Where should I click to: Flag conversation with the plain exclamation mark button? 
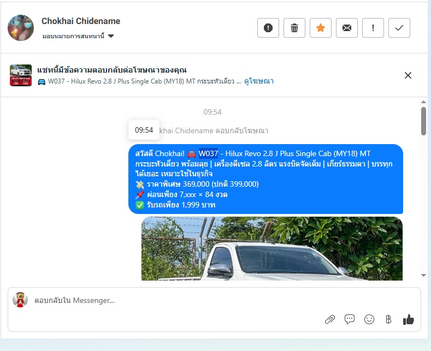(373, 28)
